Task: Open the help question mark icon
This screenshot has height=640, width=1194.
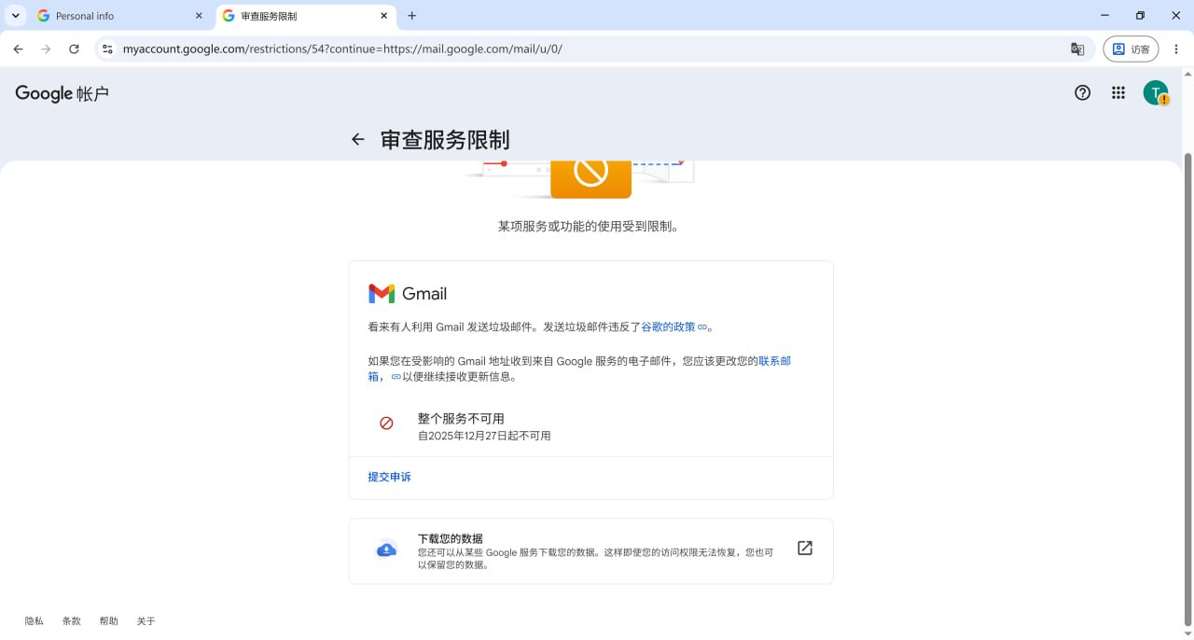Action: [1082, 92]
